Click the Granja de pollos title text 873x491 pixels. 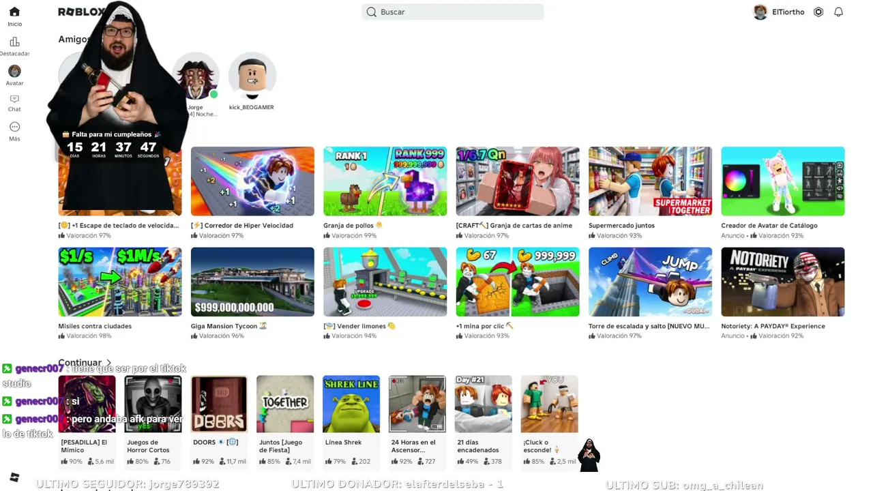353,225
